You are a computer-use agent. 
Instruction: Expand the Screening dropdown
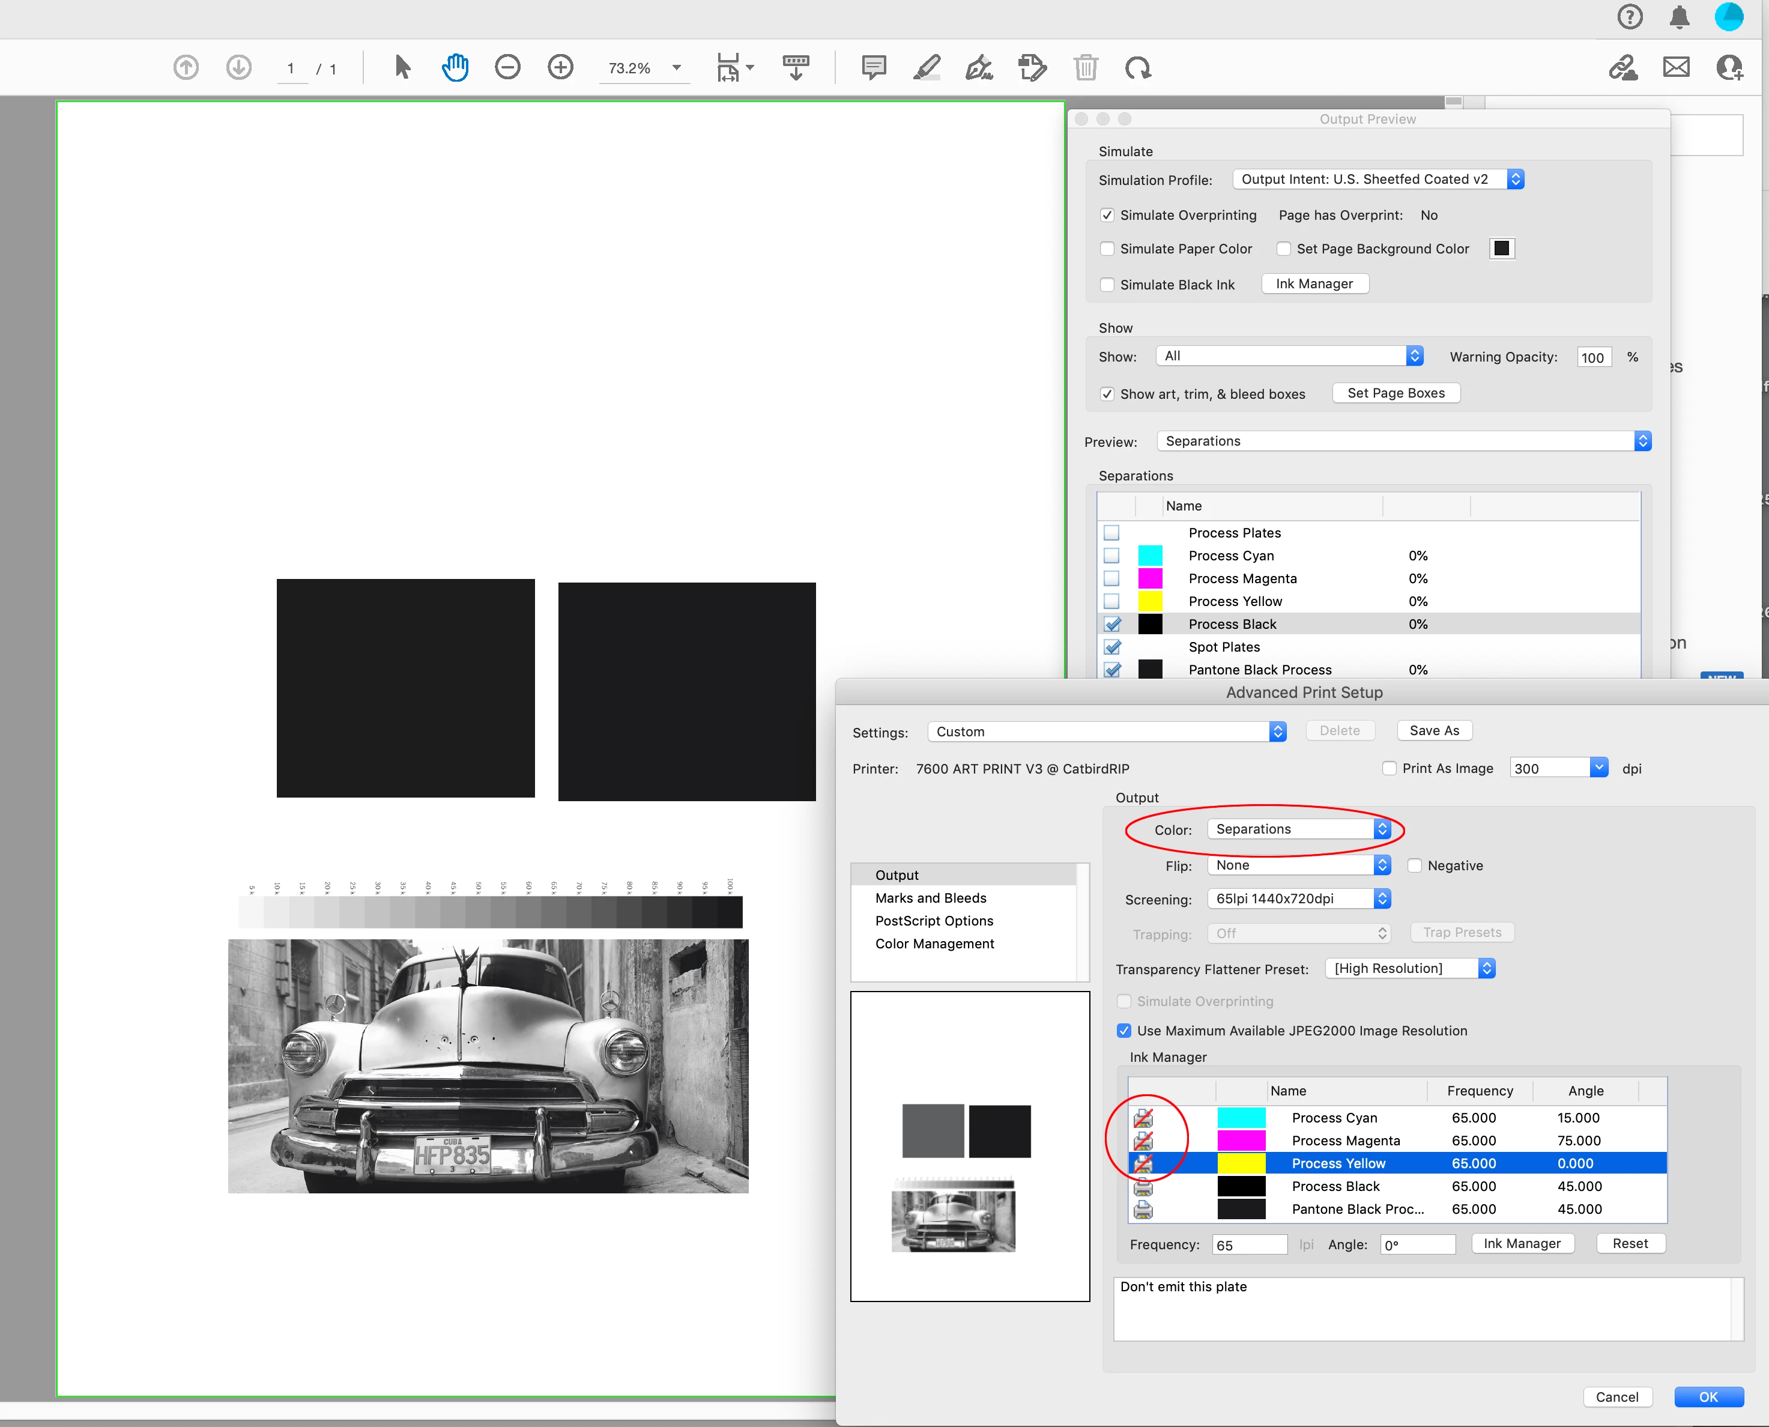1298,899
